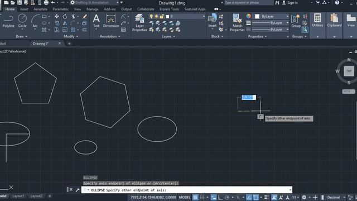Select the Group tool

[x=296, y=21]
